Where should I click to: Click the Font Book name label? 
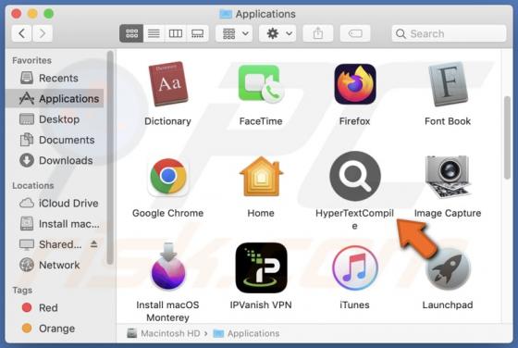click(448, 121)
